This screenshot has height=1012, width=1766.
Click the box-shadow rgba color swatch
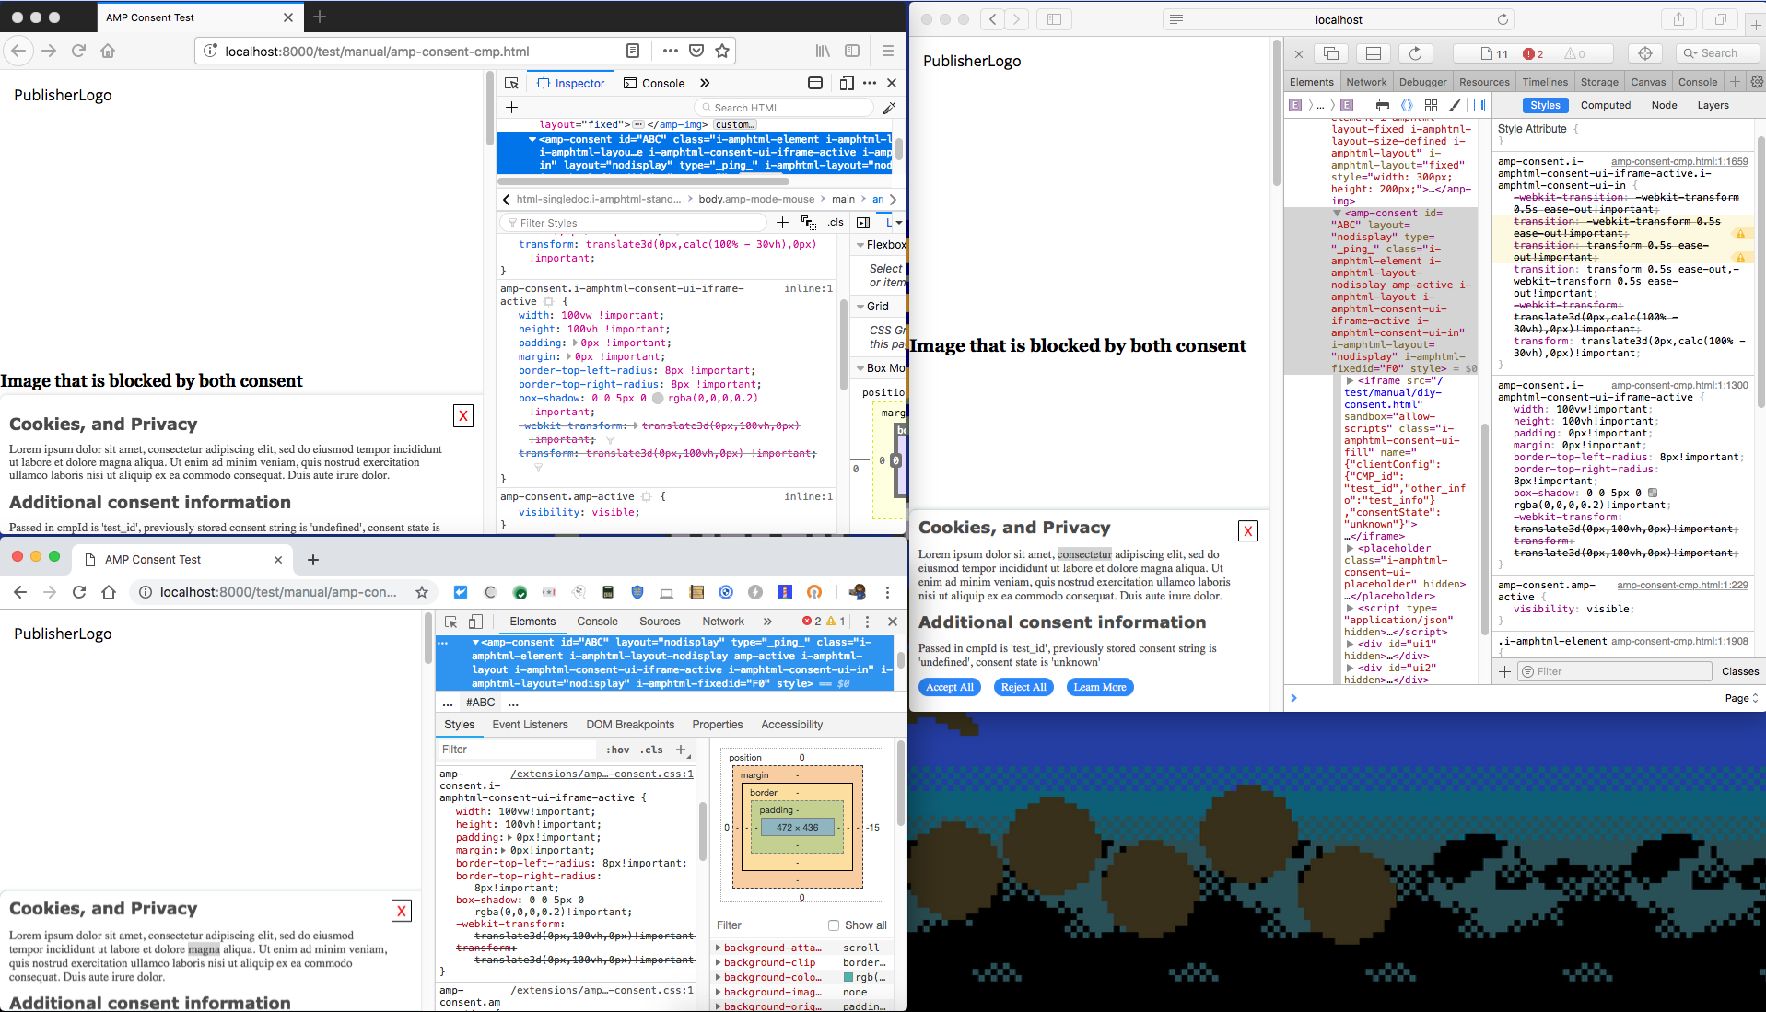point(658,398)
